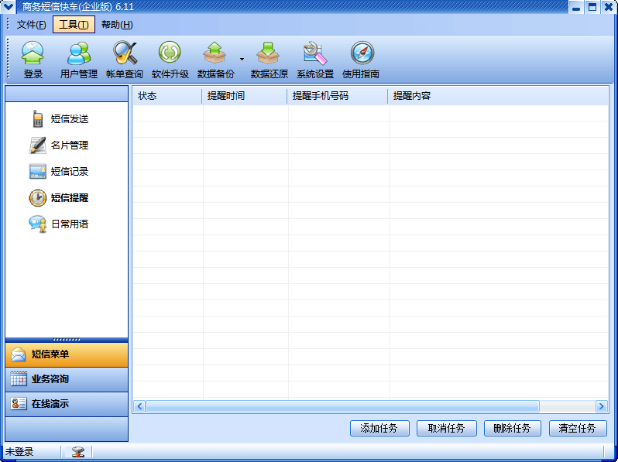618x462 pixels.
Task: Select 名片管理 in the sidebar
Action: tap(68, 145)
